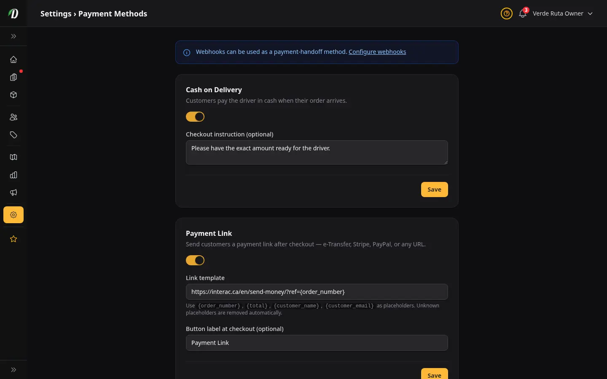The width and height of the screenshot is (607, 379).
Task: Click the Button label at checkout field
Action: (317, 343)
